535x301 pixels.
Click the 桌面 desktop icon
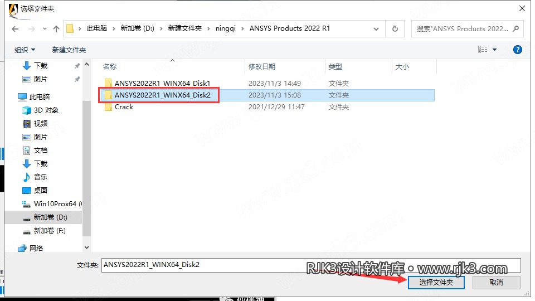tap(27, 191)
